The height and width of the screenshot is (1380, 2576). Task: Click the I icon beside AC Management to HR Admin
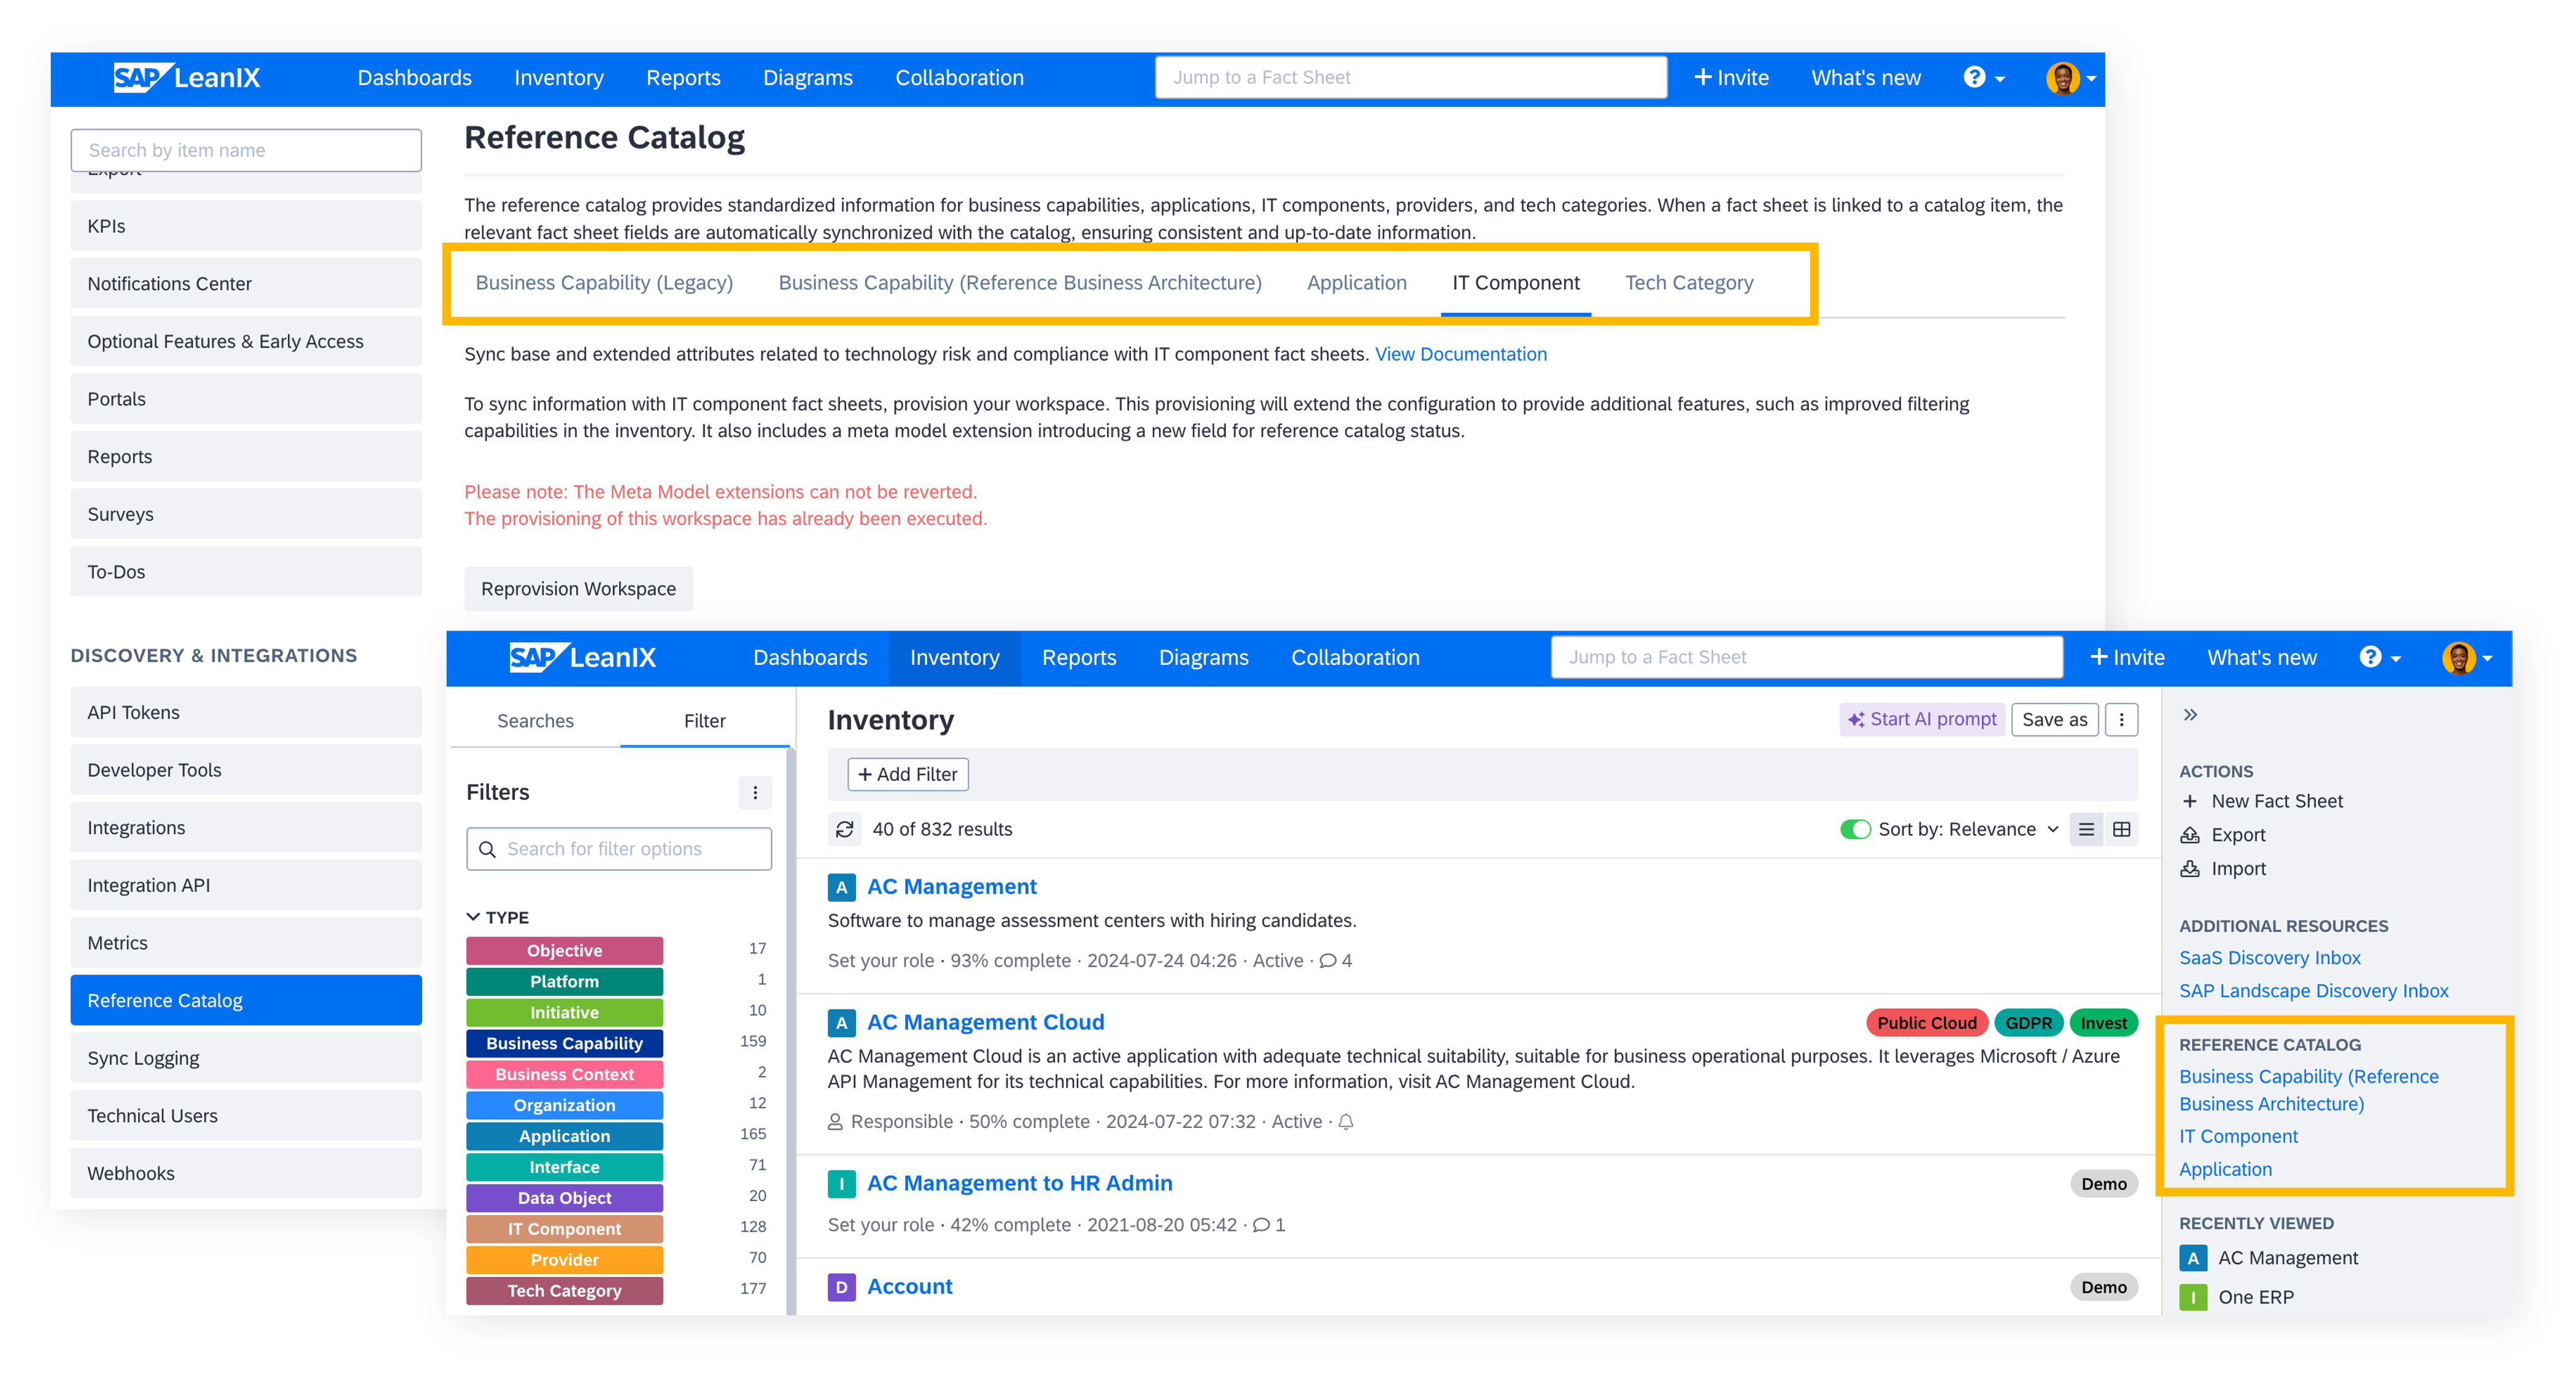841,1183
